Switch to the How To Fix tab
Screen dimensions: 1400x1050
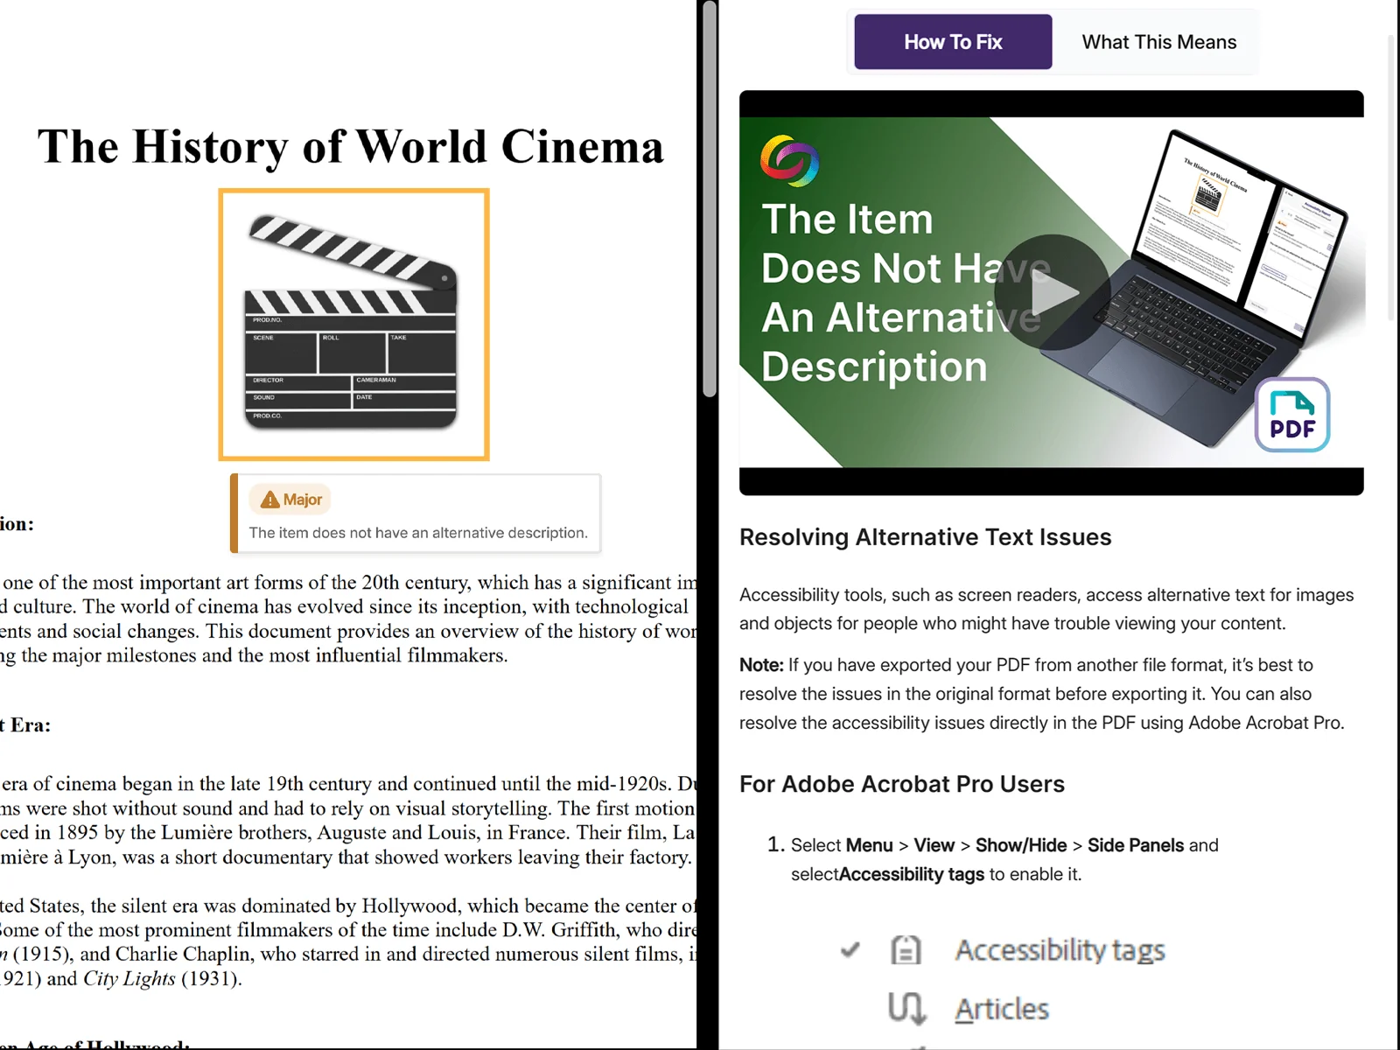click(953, 42)
